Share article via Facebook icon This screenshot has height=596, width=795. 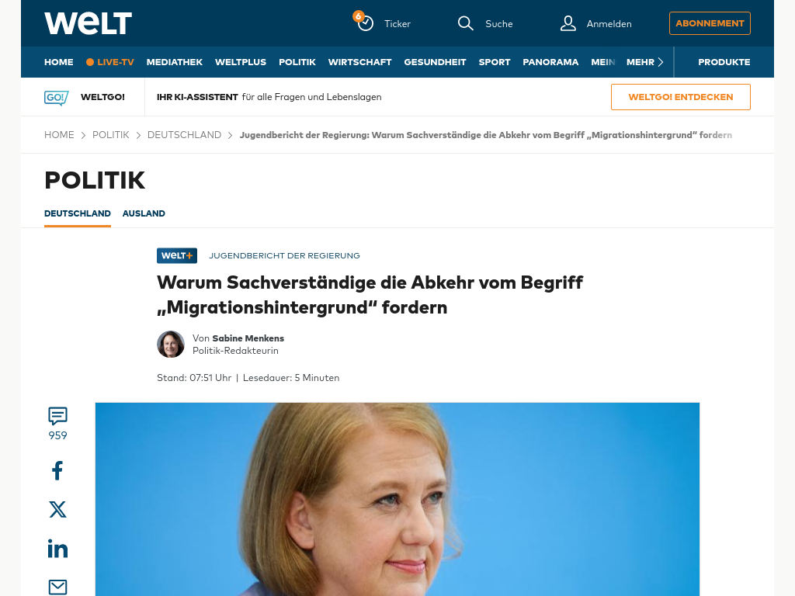click(x=57, y=470)
